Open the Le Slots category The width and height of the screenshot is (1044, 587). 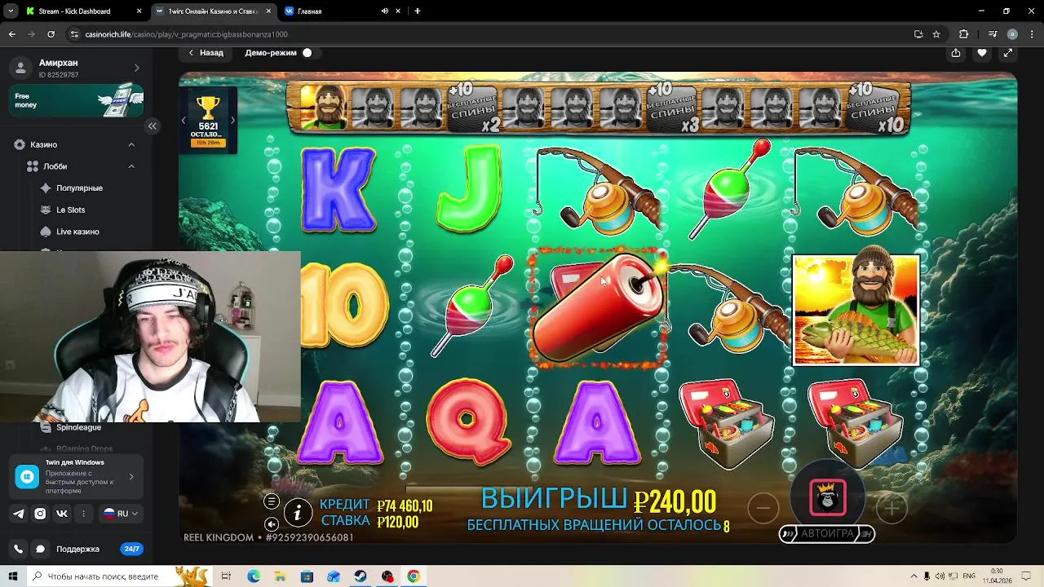coord(70,210)
